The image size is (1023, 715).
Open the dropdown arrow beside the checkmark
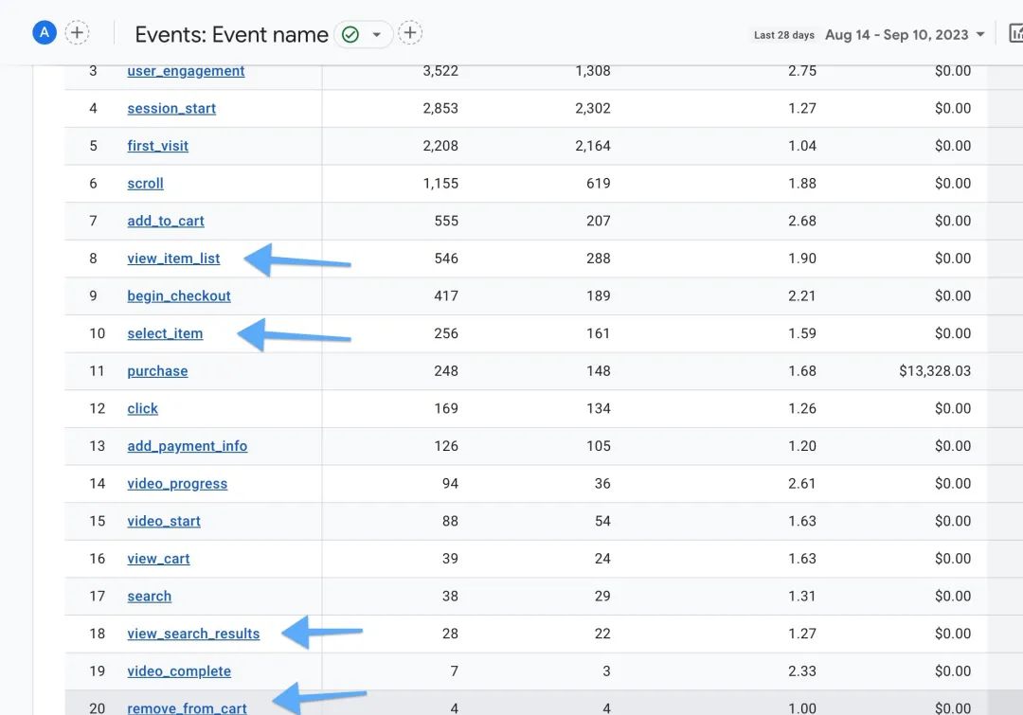(x=376, y=35)
